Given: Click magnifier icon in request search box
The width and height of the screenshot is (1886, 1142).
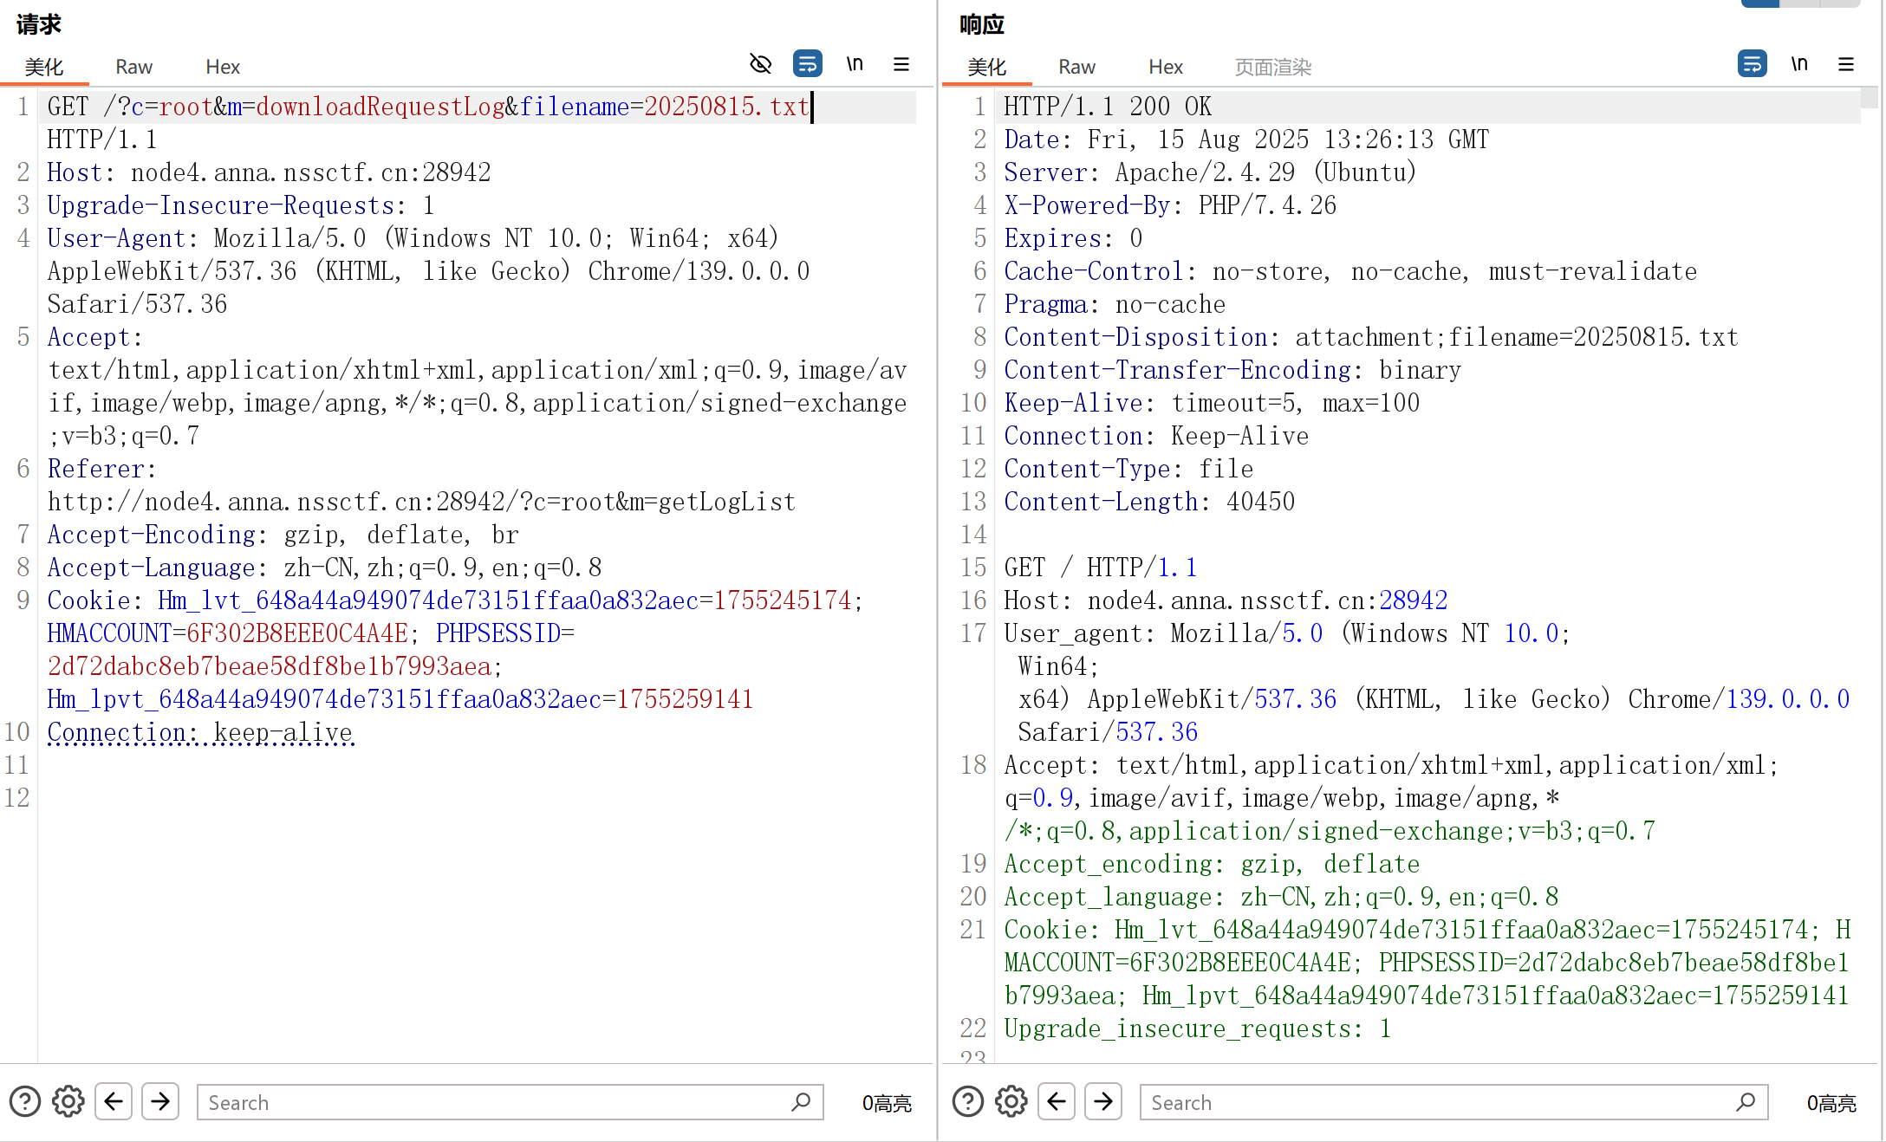Looking at the screenshot, I should (x=801, y=1102).
